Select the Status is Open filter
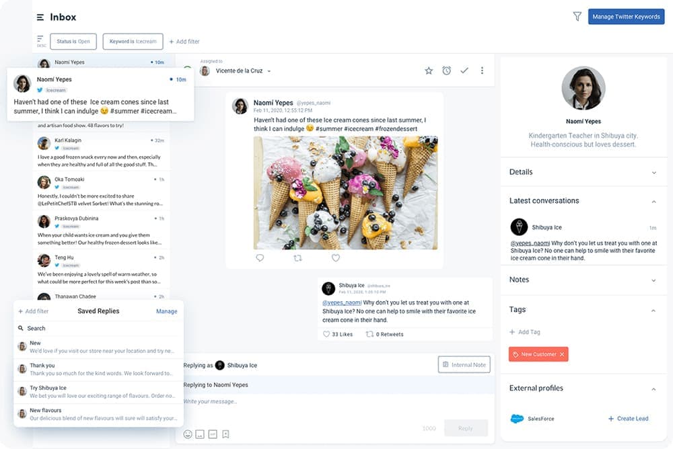 [73, 42]
